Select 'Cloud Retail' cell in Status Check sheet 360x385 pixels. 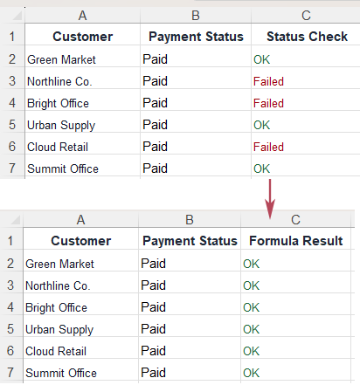point(82,143)
